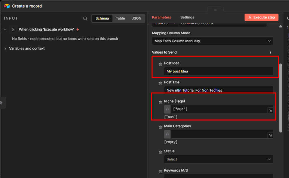The image size is (289, 178).
Task: Switch input view to Schema
Action: (102, 18)
